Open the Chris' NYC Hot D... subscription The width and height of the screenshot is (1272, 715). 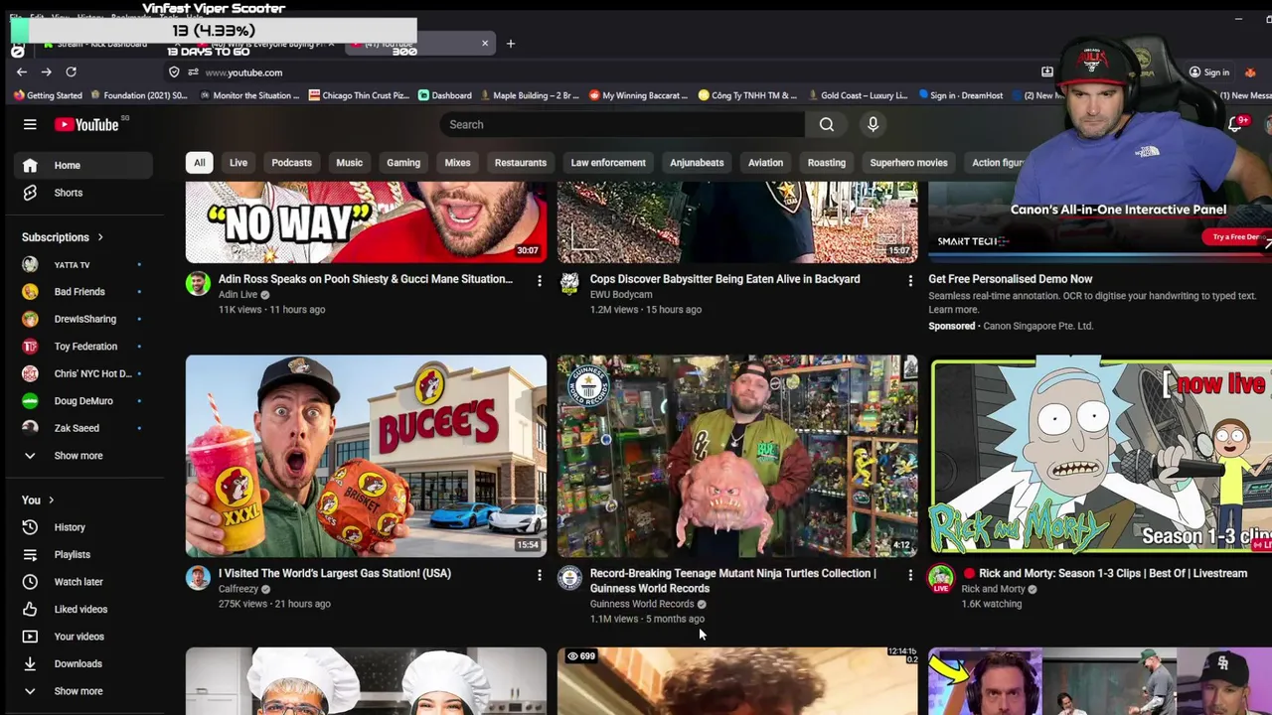coord(83,373)
